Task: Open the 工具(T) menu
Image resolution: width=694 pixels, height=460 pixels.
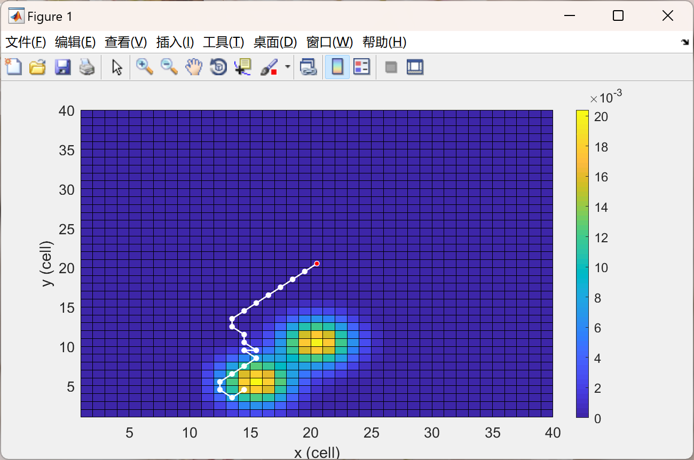Action: (x=223, y=42)
